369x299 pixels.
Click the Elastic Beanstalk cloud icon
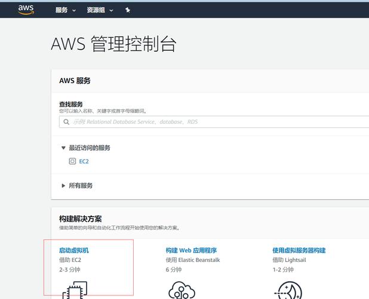tap(182, 290)
